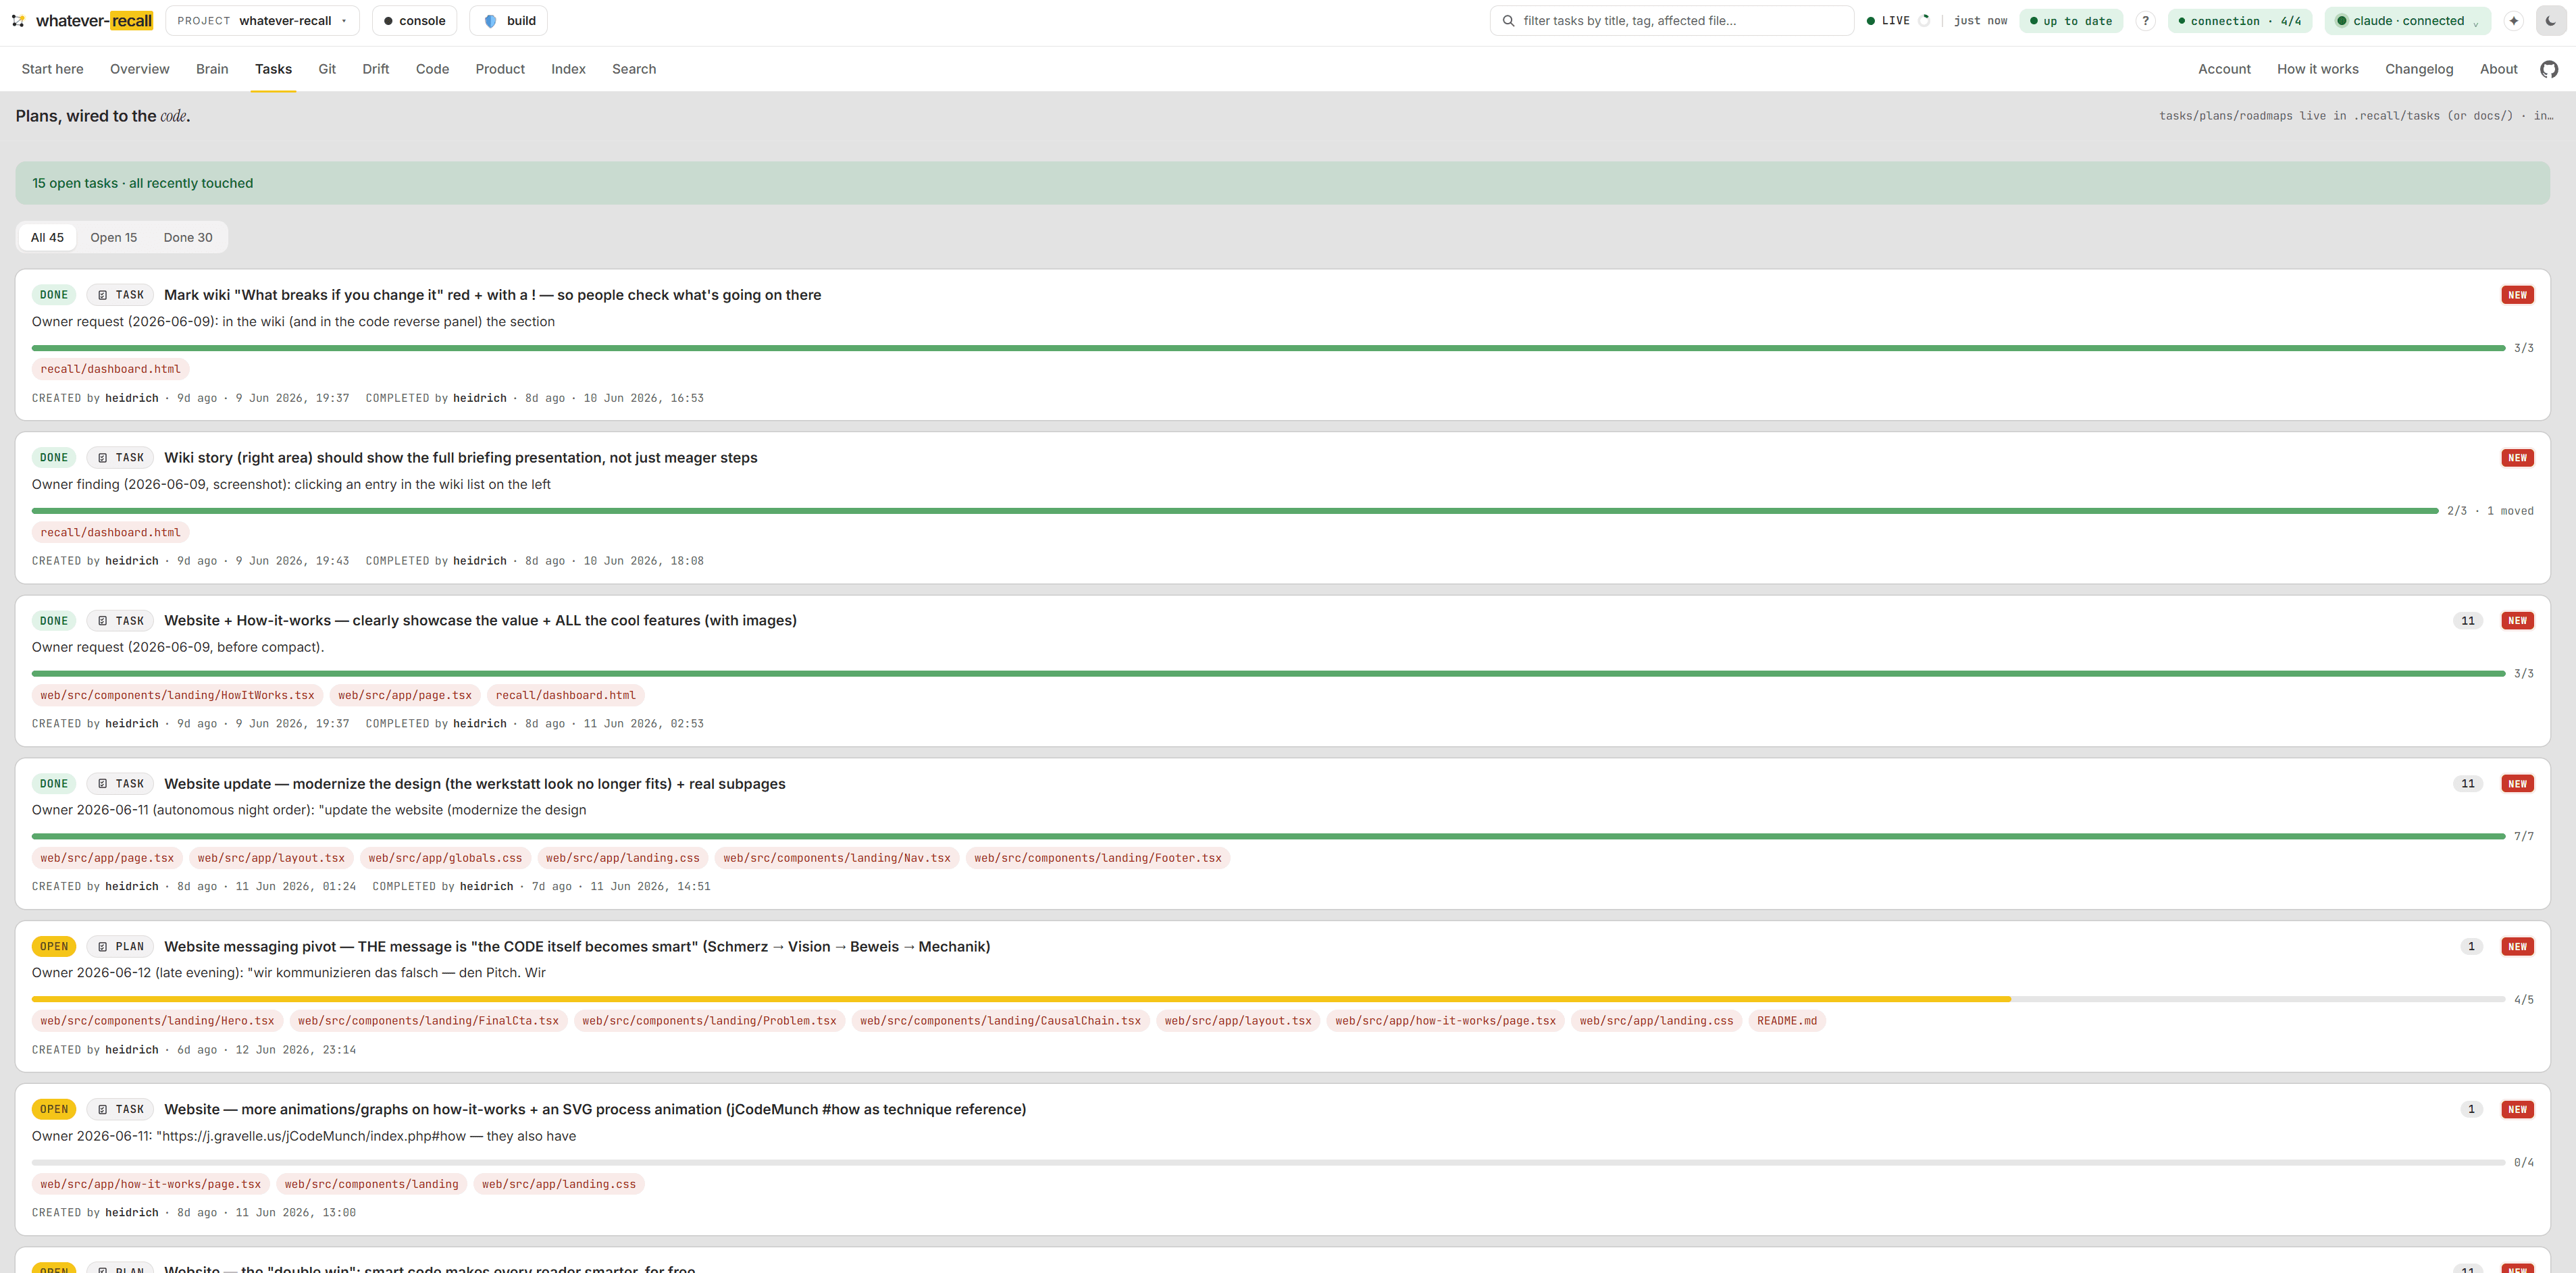Image resolution: width=2576 pixels, height=1273 pixels.
Task: Click the 1 count badge on more animations/graphs task
Action: [2471, 1109]
